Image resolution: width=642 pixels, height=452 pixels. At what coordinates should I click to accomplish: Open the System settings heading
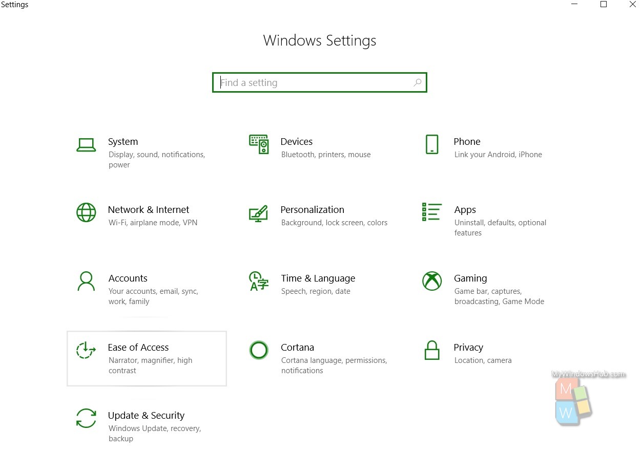(x=123, y=142)
